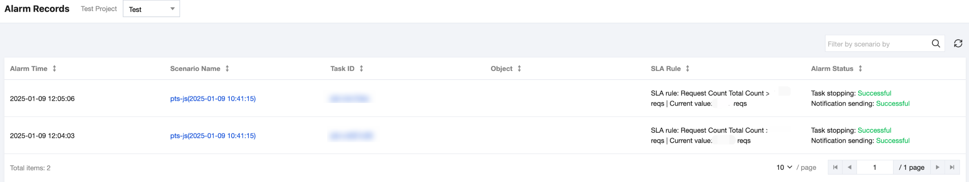969x182 pixels.
Task: Open blurred Task ID in second row
Action: [x=351, y=135]
